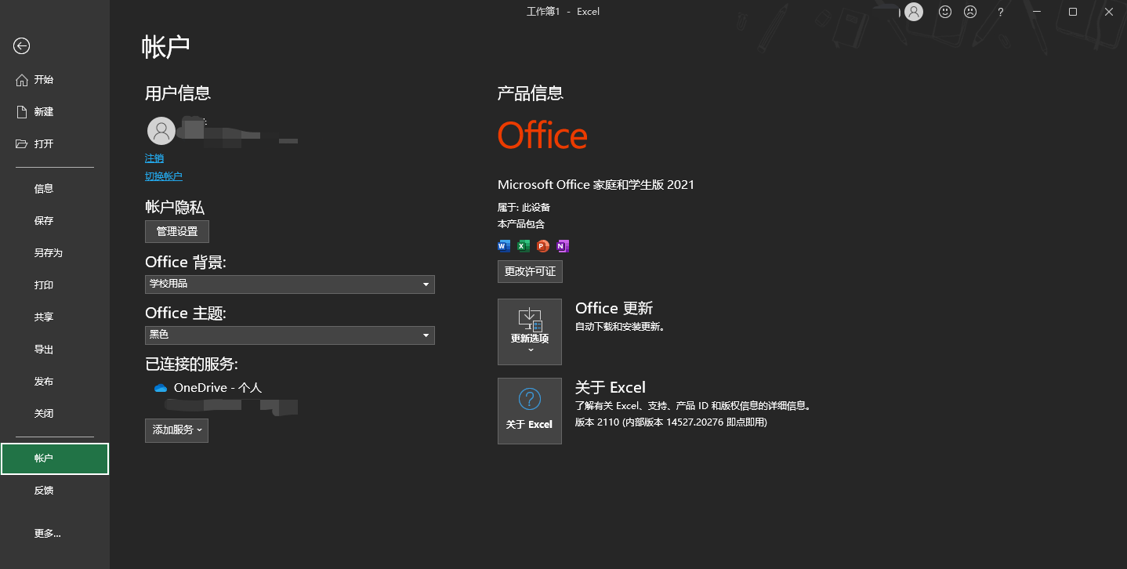
Task: Send a smile feedback via smiley icon
Action: click(x=945, y=12)
